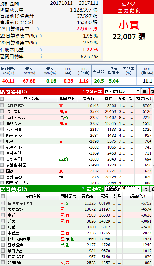
Task: Select the 凱基-竹科 broker name
Action: [14, 147]
